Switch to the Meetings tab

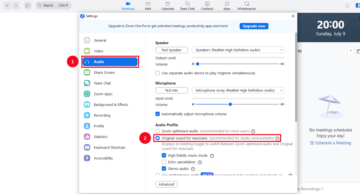click(x=128, y=6)
